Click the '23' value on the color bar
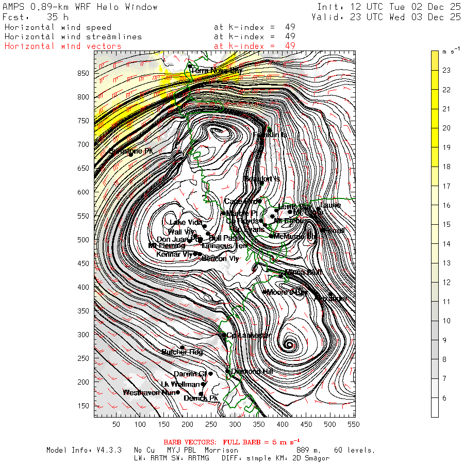This screenshot has width=464, height=464. [x=446, y=71]
